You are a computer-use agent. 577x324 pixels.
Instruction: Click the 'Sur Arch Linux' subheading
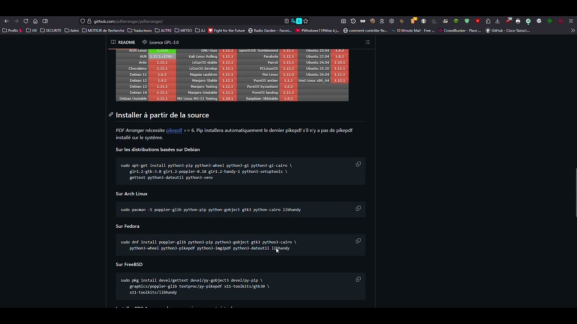tap(132, 194)
